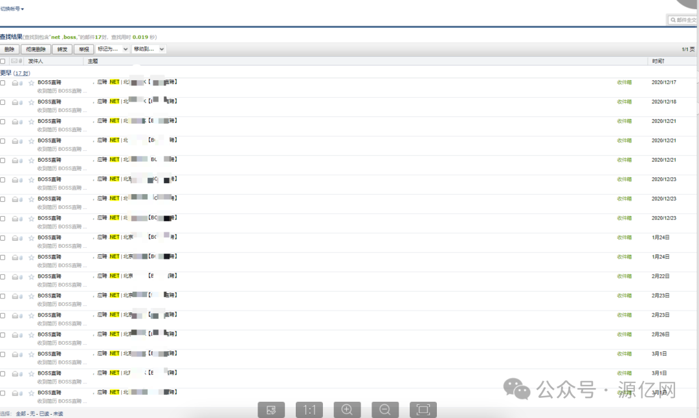The height and width of the screenshot is (418, 699).
Task: Expand the 切换帐号 account switcher
Action: click(x=12, y=8)
